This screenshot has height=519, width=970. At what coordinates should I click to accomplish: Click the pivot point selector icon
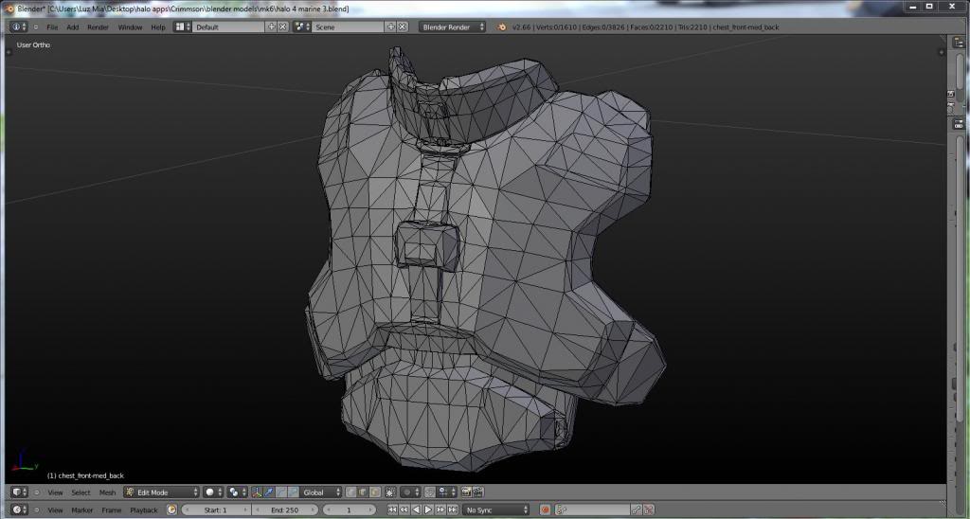tap(236, 492)
